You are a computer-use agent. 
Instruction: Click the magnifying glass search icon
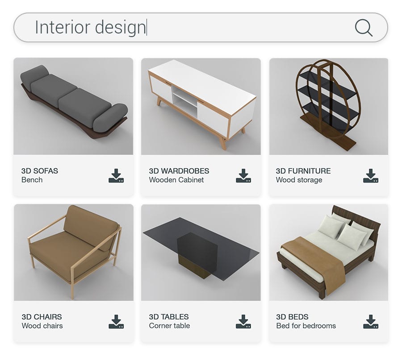[364, 28]
